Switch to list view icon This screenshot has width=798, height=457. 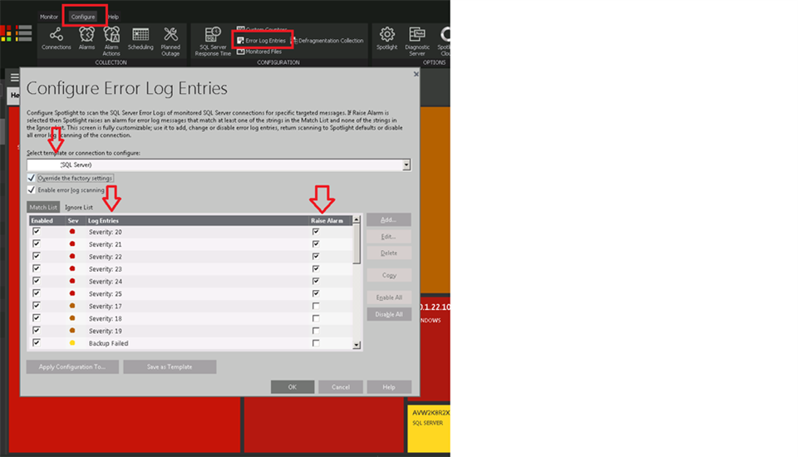pos(24,33)
